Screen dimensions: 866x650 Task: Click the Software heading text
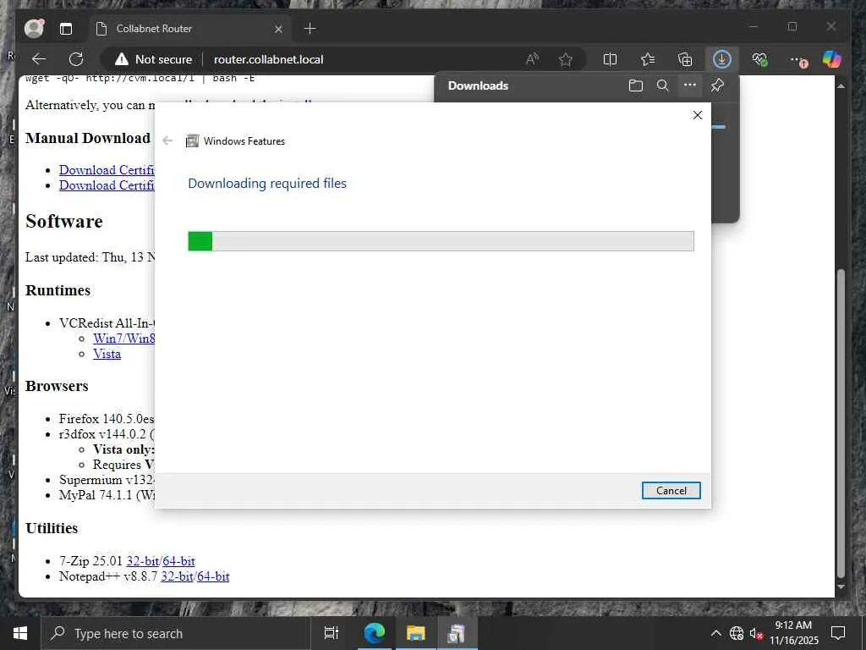tap(64, 221)
